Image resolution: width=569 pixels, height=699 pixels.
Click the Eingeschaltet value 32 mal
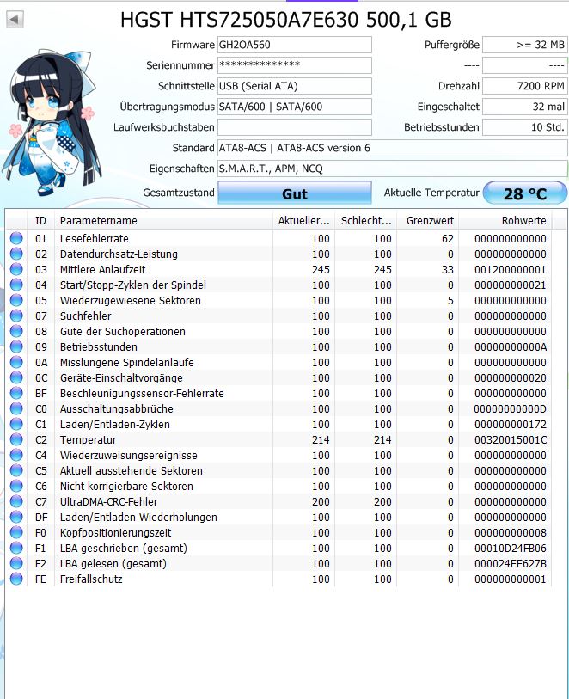(525, 107)
